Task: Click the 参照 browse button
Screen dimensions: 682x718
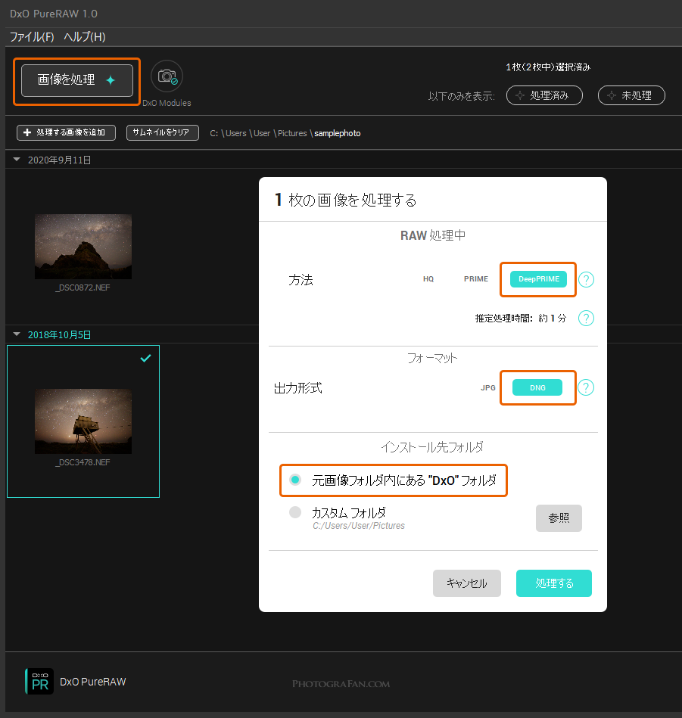Action: click(x=559, y=518)
